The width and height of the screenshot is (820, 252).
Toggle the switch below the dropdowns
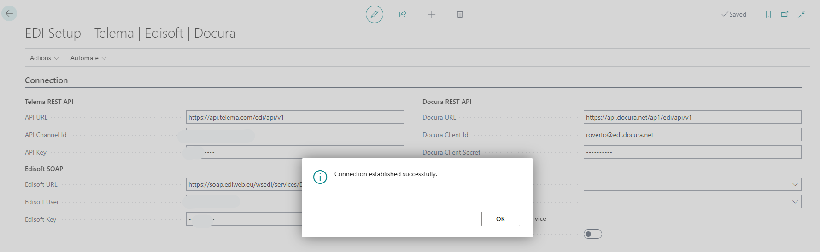(593, 234)
